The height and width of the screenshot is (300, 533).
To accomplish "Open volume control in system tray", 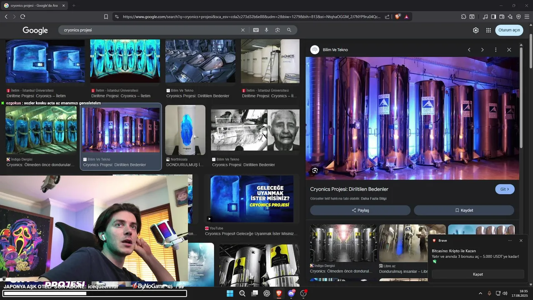I will coord(505,293).
